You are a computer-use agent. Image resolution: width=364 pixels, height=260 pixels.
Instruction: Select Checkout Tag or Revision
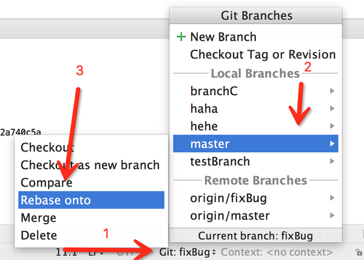[263, 55]
